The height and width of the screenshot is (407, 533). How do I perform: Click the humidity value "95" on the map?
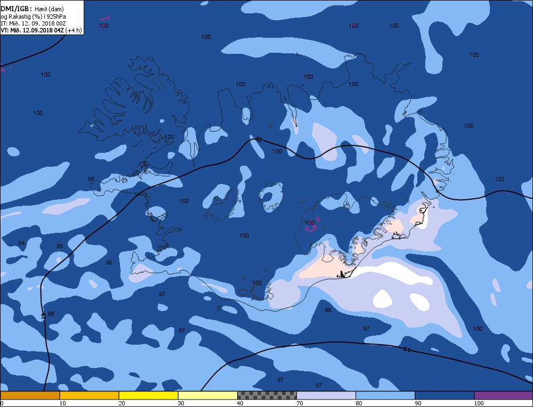coord(60,246)
